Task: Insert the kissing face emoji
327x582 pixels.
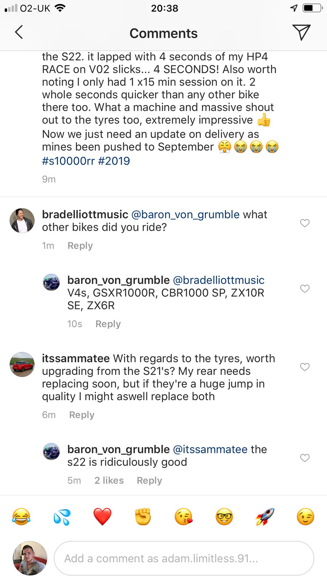Action: (x=184, y=517)
